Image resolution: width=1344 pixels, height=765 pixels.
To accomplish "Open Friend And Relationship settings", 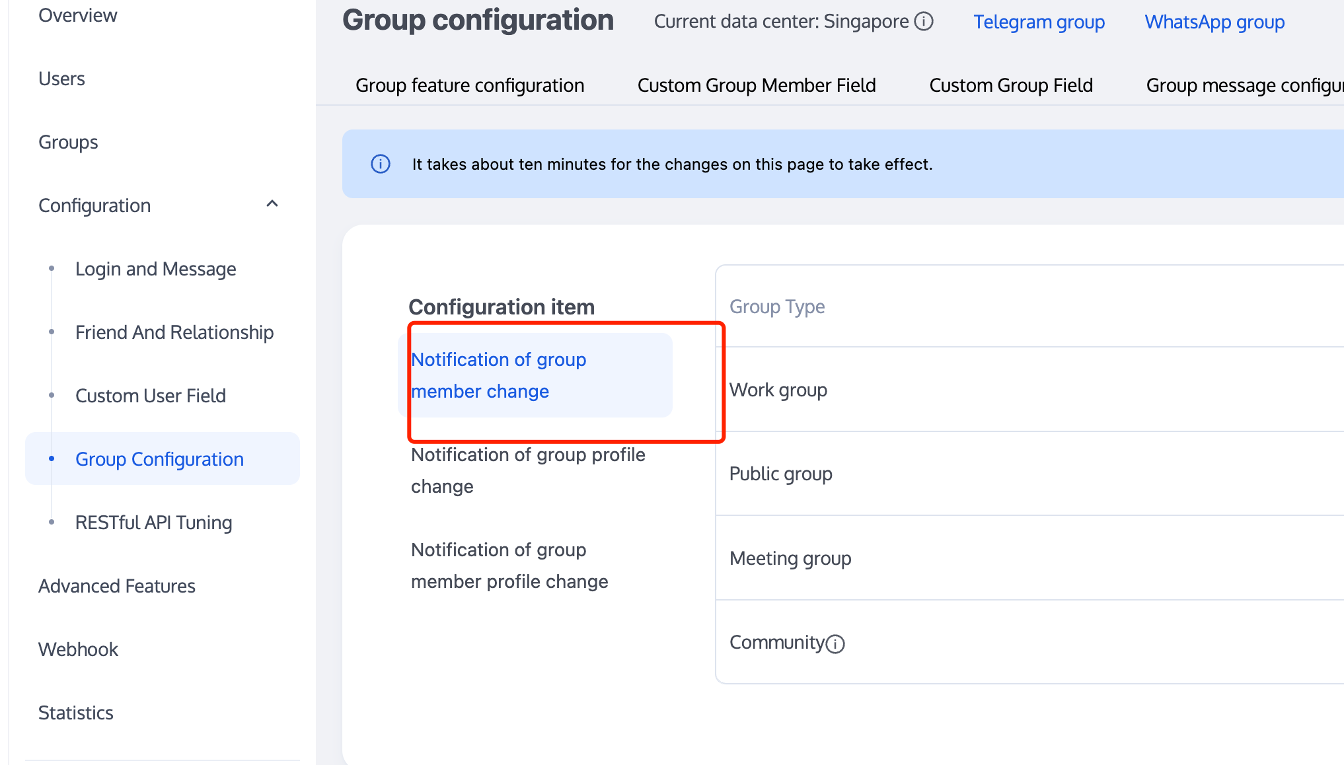I will (174, 332).
